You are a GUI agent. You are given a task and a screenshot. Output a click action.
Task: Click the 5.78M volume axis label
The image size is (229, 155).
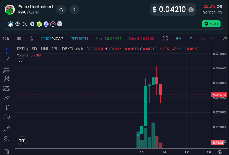[218, 142]
